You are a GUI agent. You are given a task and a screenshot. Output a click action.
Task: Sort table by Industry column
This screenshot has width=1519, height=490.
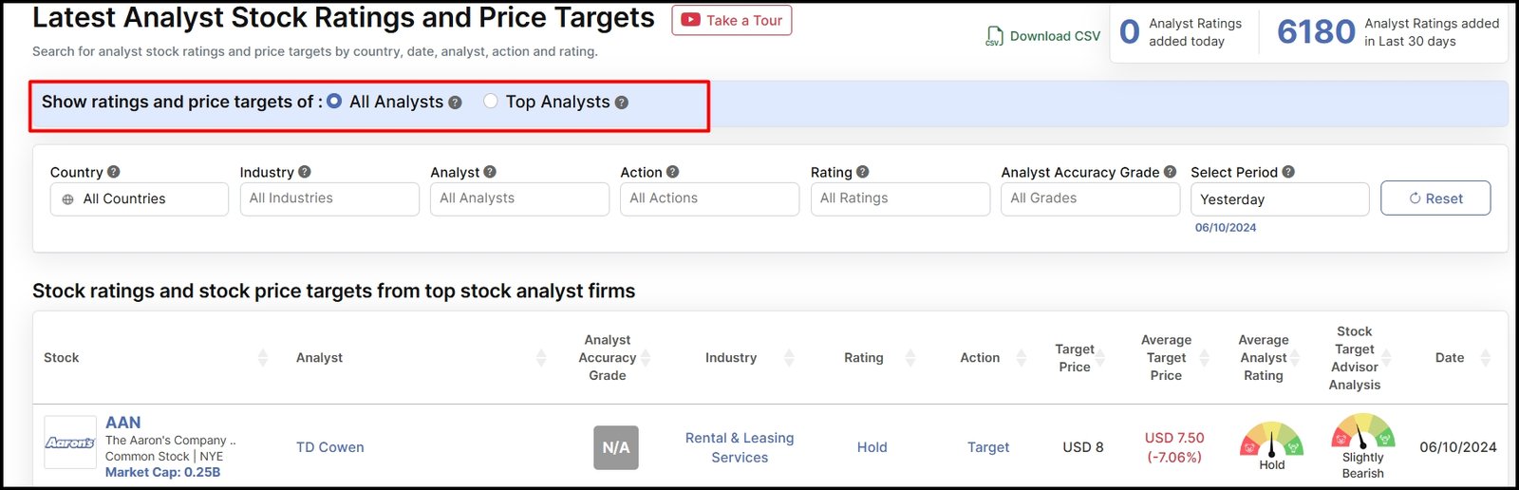788,358
